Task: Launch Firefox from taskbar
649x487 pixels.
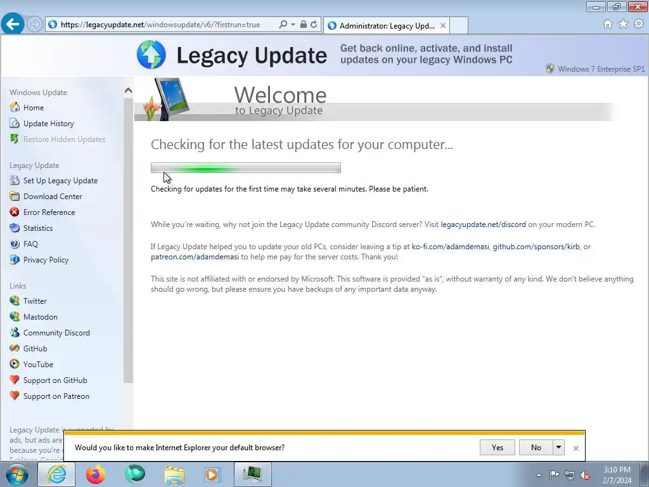Action: point(96,474)
